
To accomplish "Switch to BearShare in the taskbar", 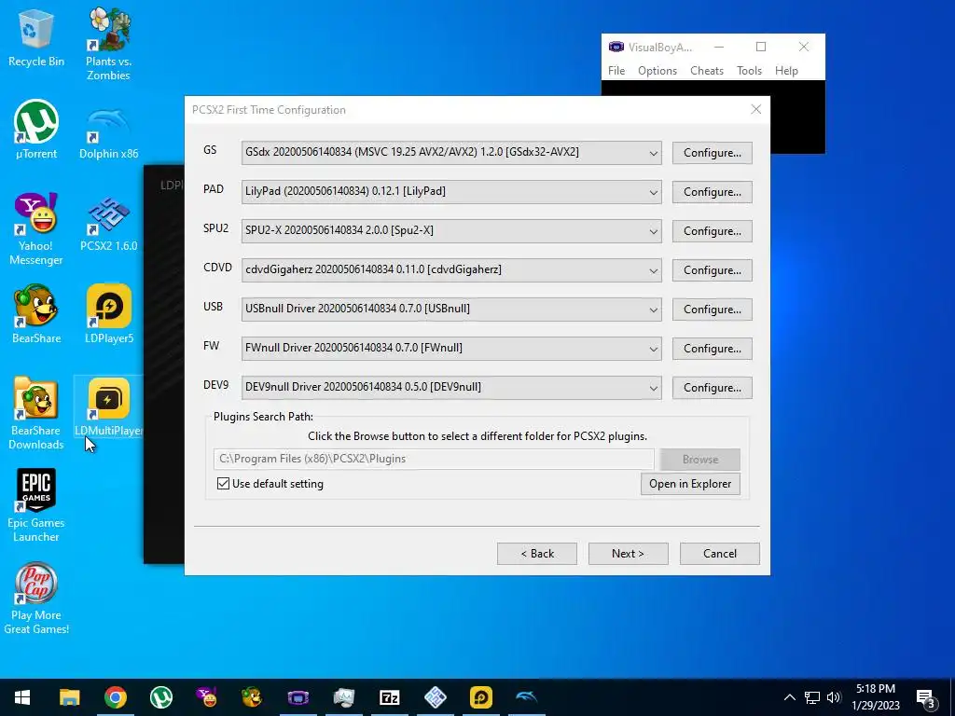I will coord(252,697).
